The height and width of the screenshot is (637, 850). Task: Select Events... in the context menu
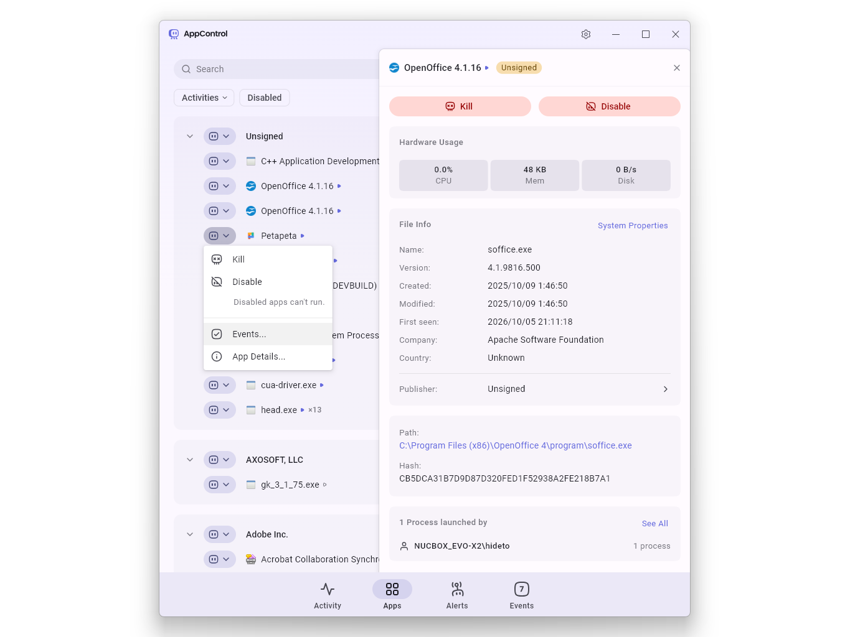coord(268,334)
